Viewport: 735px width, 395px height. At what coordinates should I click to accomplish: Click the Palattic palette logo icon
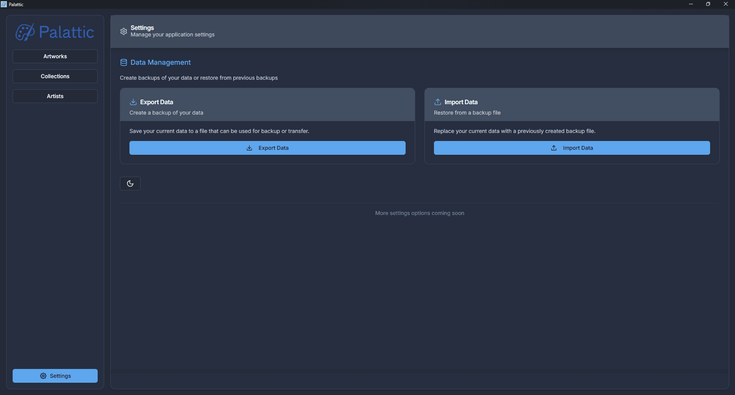[x=25, y=32]
